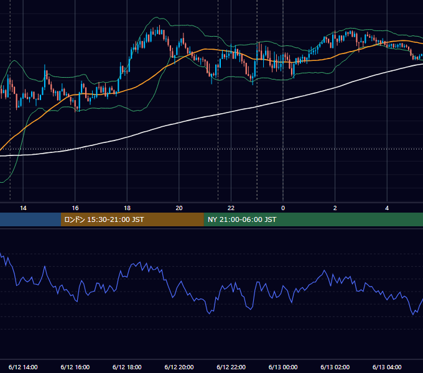Click the 6/12 14:00 date label

[x=23, y=367]
